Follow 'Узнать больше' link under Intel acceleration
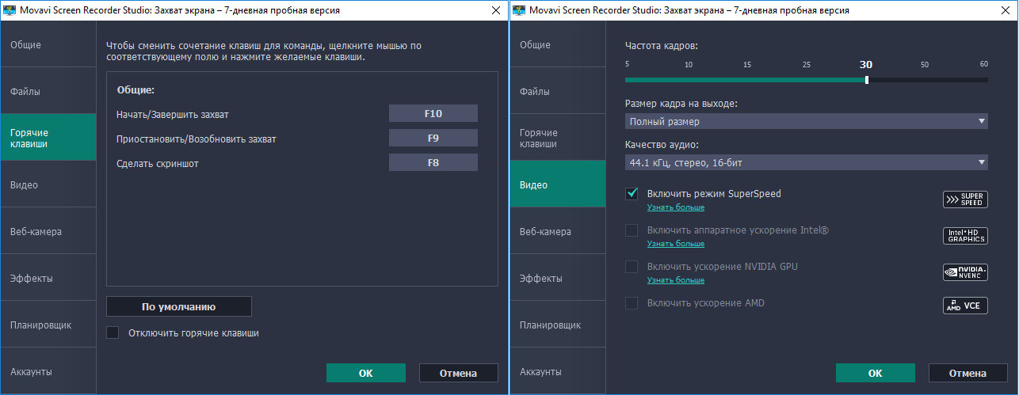 [x=676, y=244]
